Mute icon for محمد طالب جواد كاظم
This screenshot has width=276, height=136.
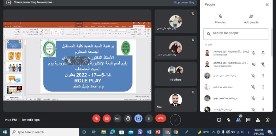point(253,87)
